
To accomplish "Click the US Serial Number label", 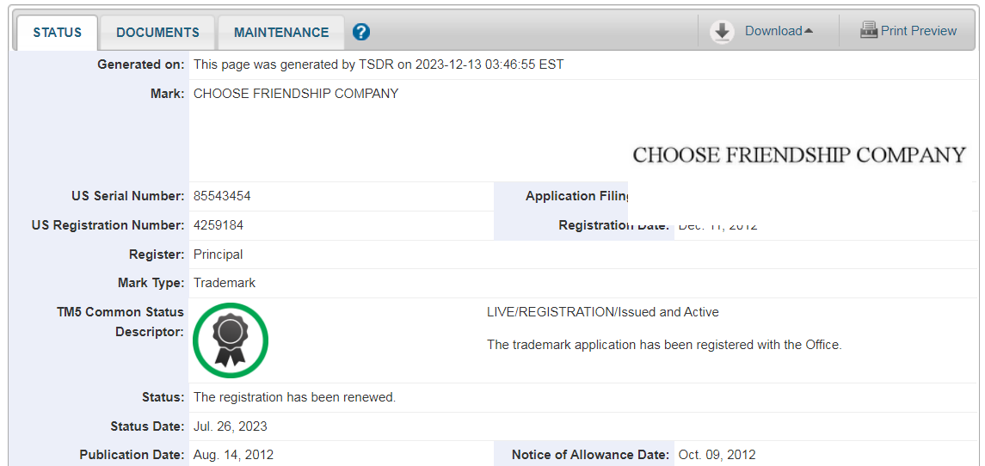I will [128, 196].
